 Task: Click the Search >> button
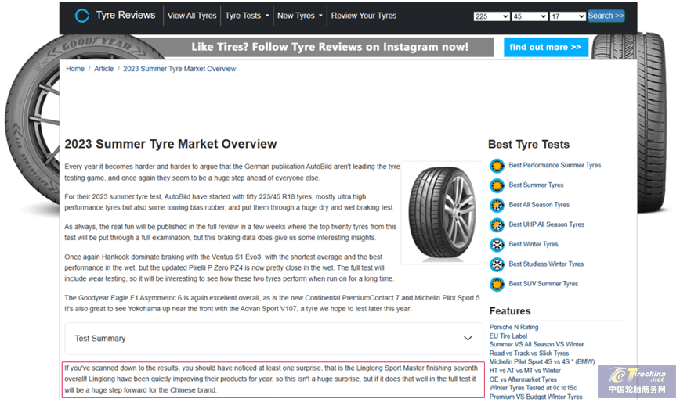[606, 16]
